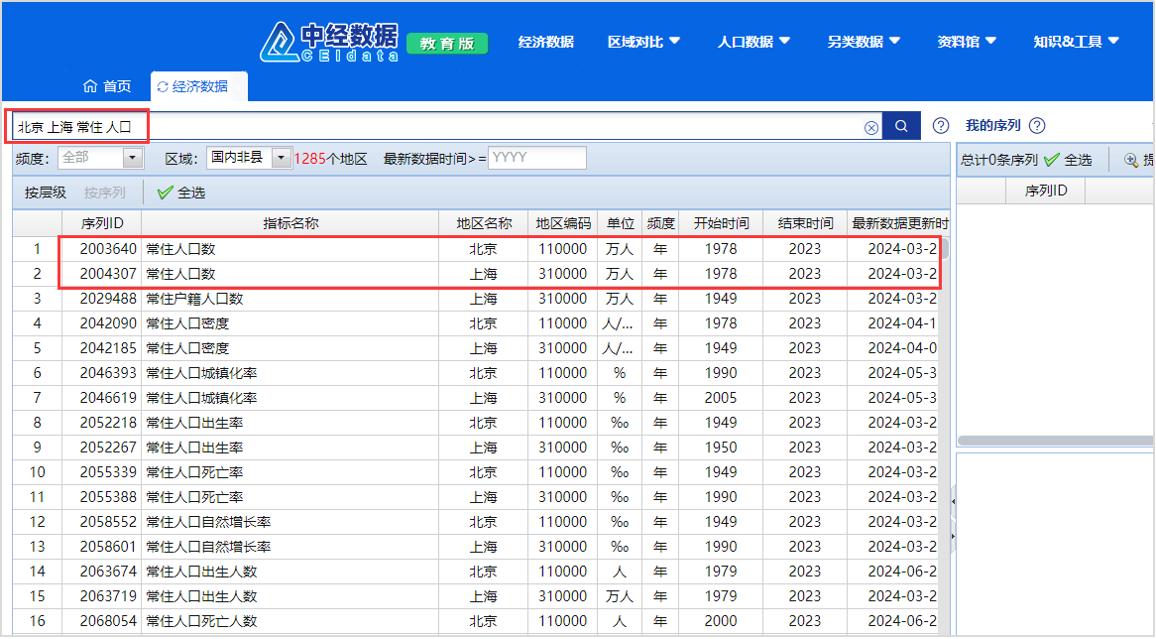Click the help icon beside 我的序列
The image size is (1156, 639).
[1037, 126]
